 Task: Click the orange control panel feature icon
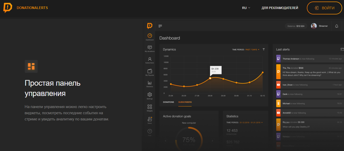(x=31, y=66)
